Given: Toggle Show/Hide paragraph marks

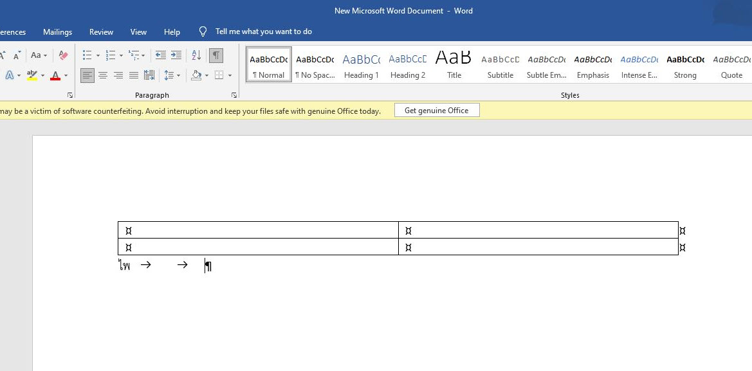Looking at the screenshot, I should pos(216,55).
